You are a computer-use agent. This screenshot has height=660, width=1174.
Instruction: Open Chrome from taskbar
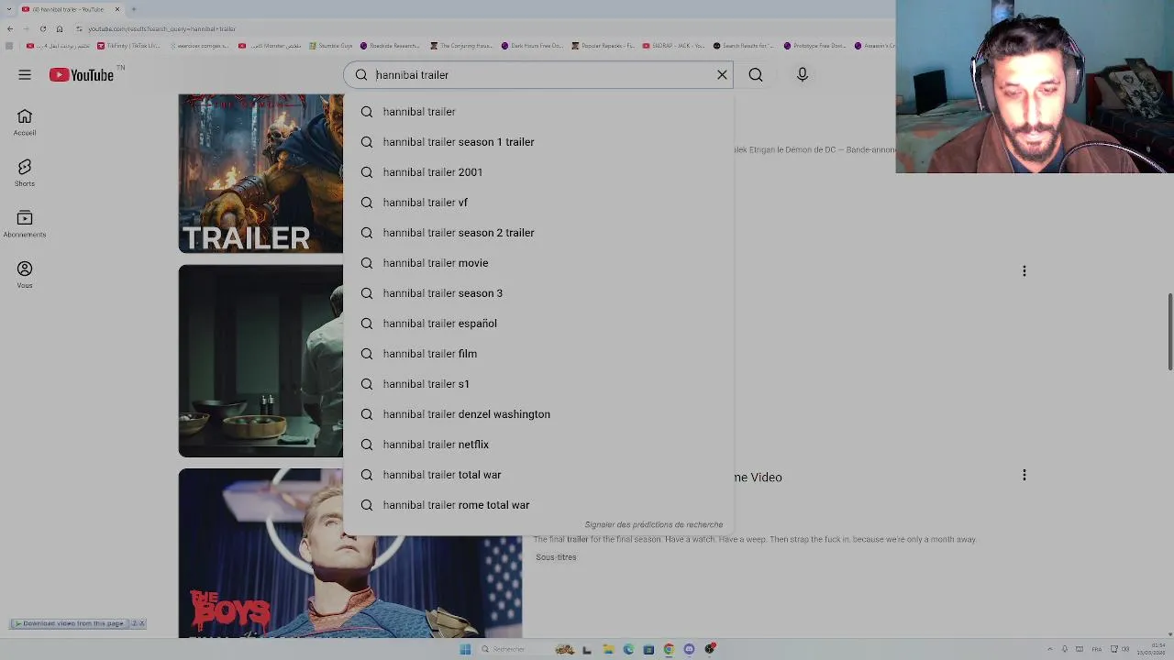point(669,649)
